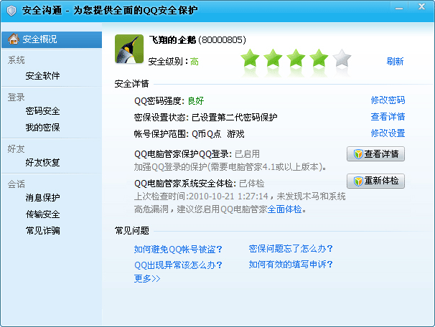Click 修改设置 for 帐号保护范围
This screenshot has height=327, width=435.
(388, 133)
